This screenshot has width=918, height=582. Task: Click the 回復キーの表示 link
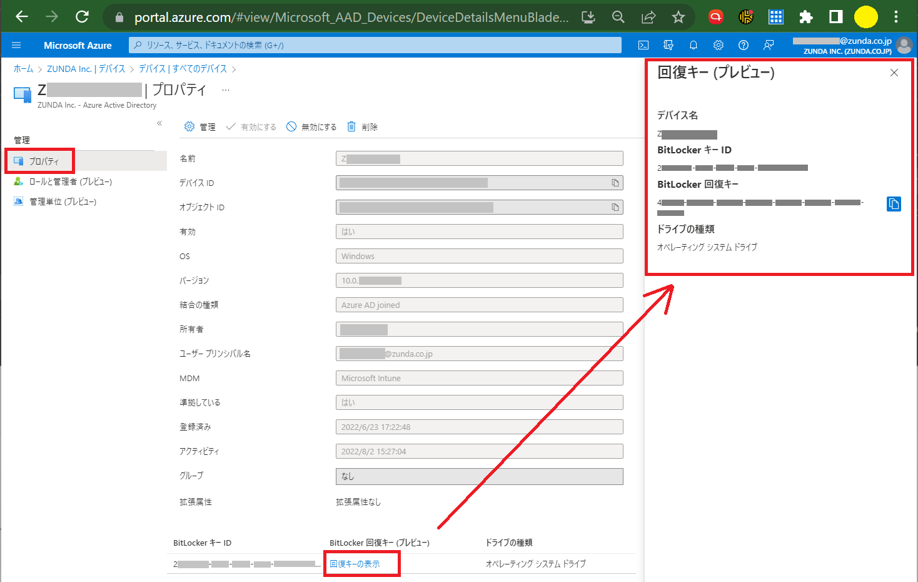tap(355, 564)
